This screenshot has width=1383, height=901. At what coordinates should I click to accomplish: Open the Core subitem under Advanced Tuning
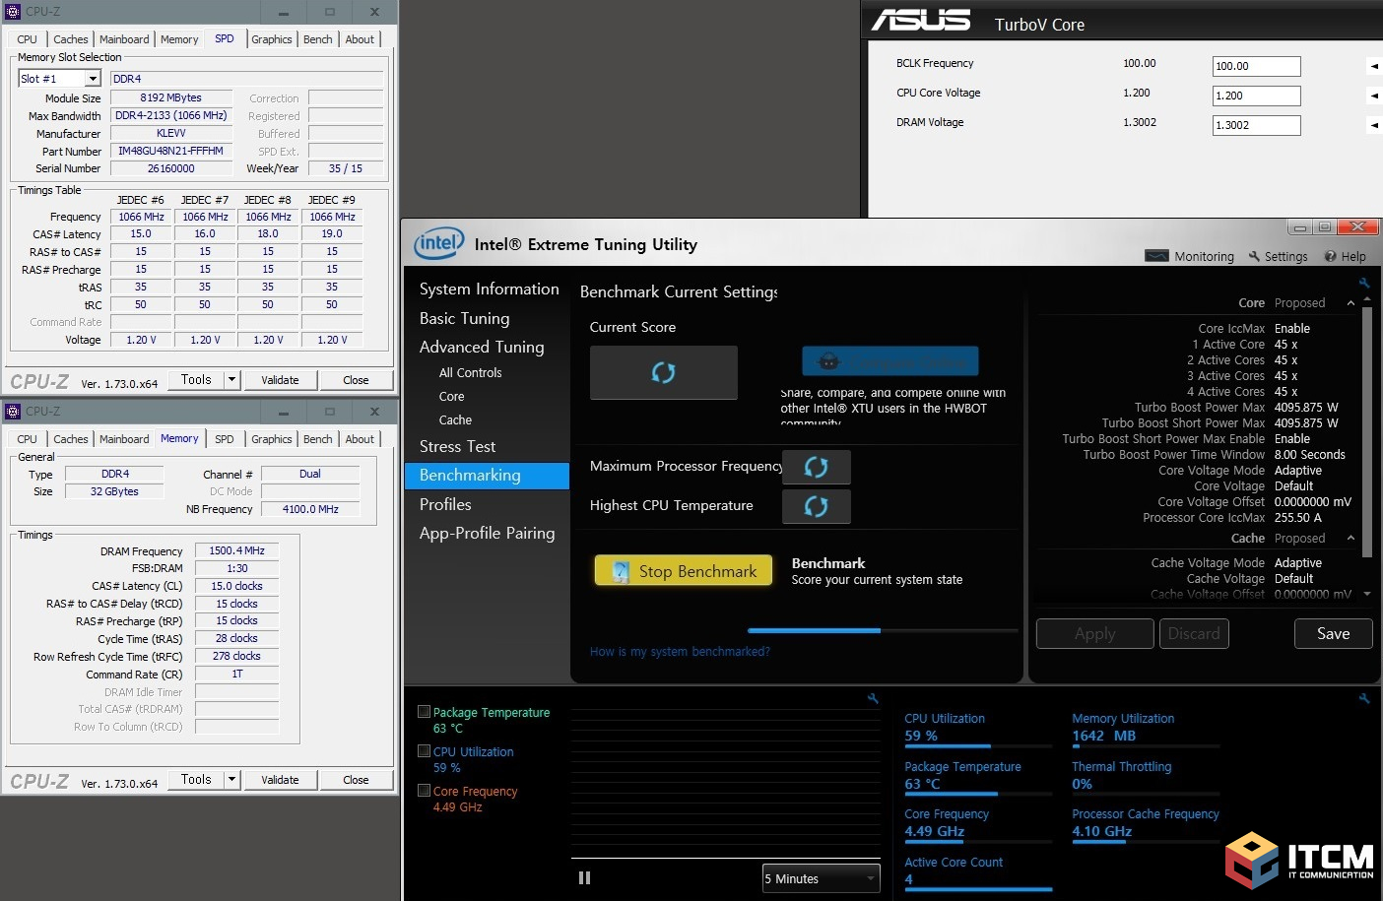pyautogui.click(x=451, y=397)
